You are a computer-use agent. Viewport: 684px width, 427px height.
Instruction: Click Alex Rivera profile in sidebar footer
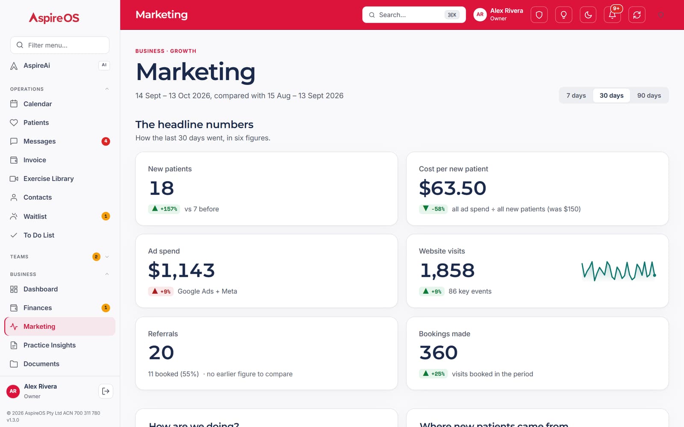tap(41, 391)
